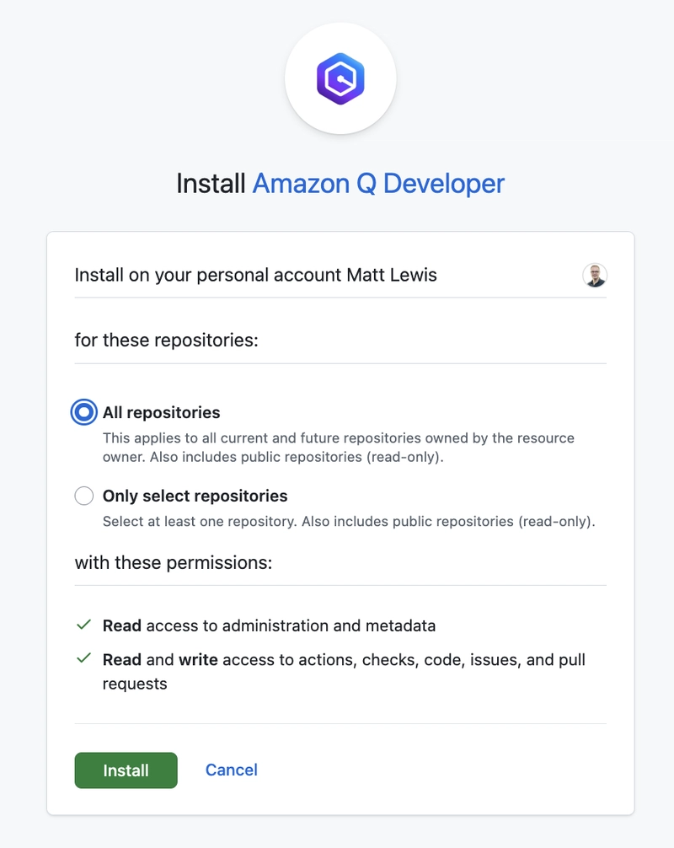Click the all current and future repositories description
The width and height of the screenshot is (674, 848).
tap(339, 448)
